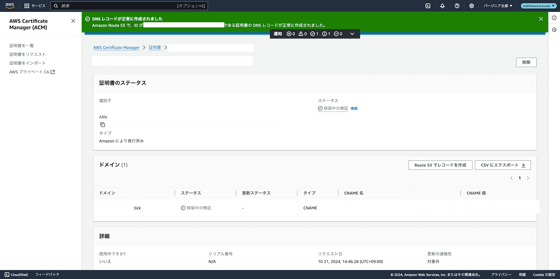Expand the 通知 notification bar chevron
This screenshot has width=560, height=279.
[352, 34]
